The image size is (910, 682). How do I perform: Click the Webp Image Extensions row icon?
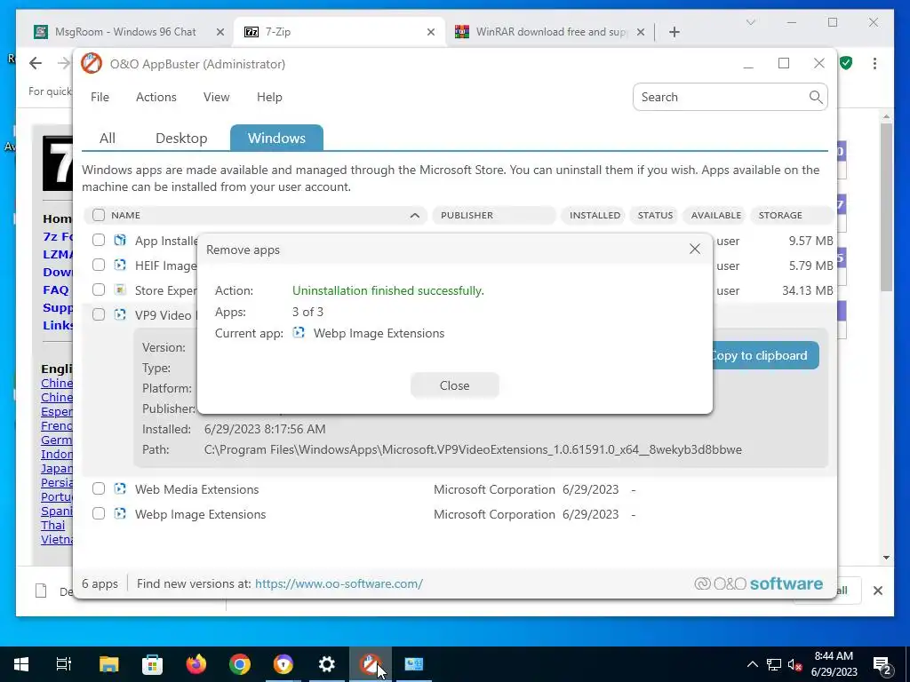(120, 514)
